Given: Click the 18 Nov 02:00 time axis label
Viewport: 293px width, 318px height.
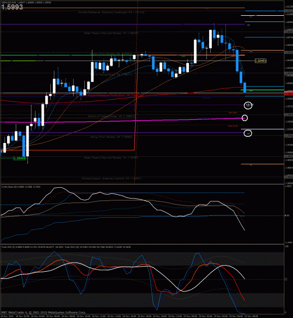Looking at the screenshot, I should (22, 316).
